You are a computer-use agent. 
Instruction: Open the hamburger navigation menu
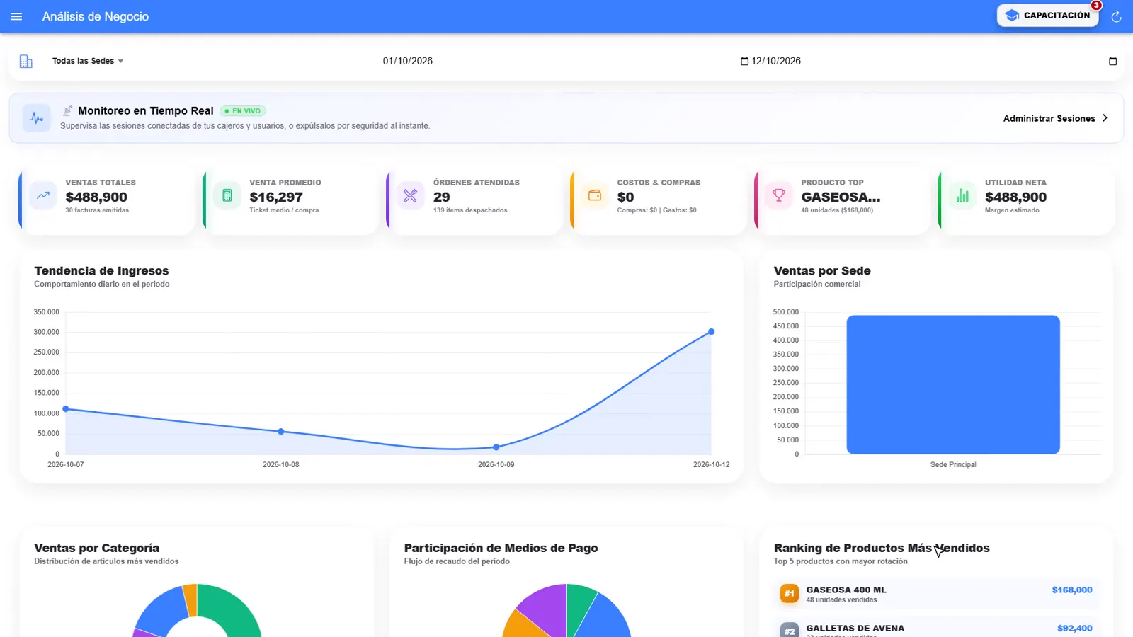[17, 16]
